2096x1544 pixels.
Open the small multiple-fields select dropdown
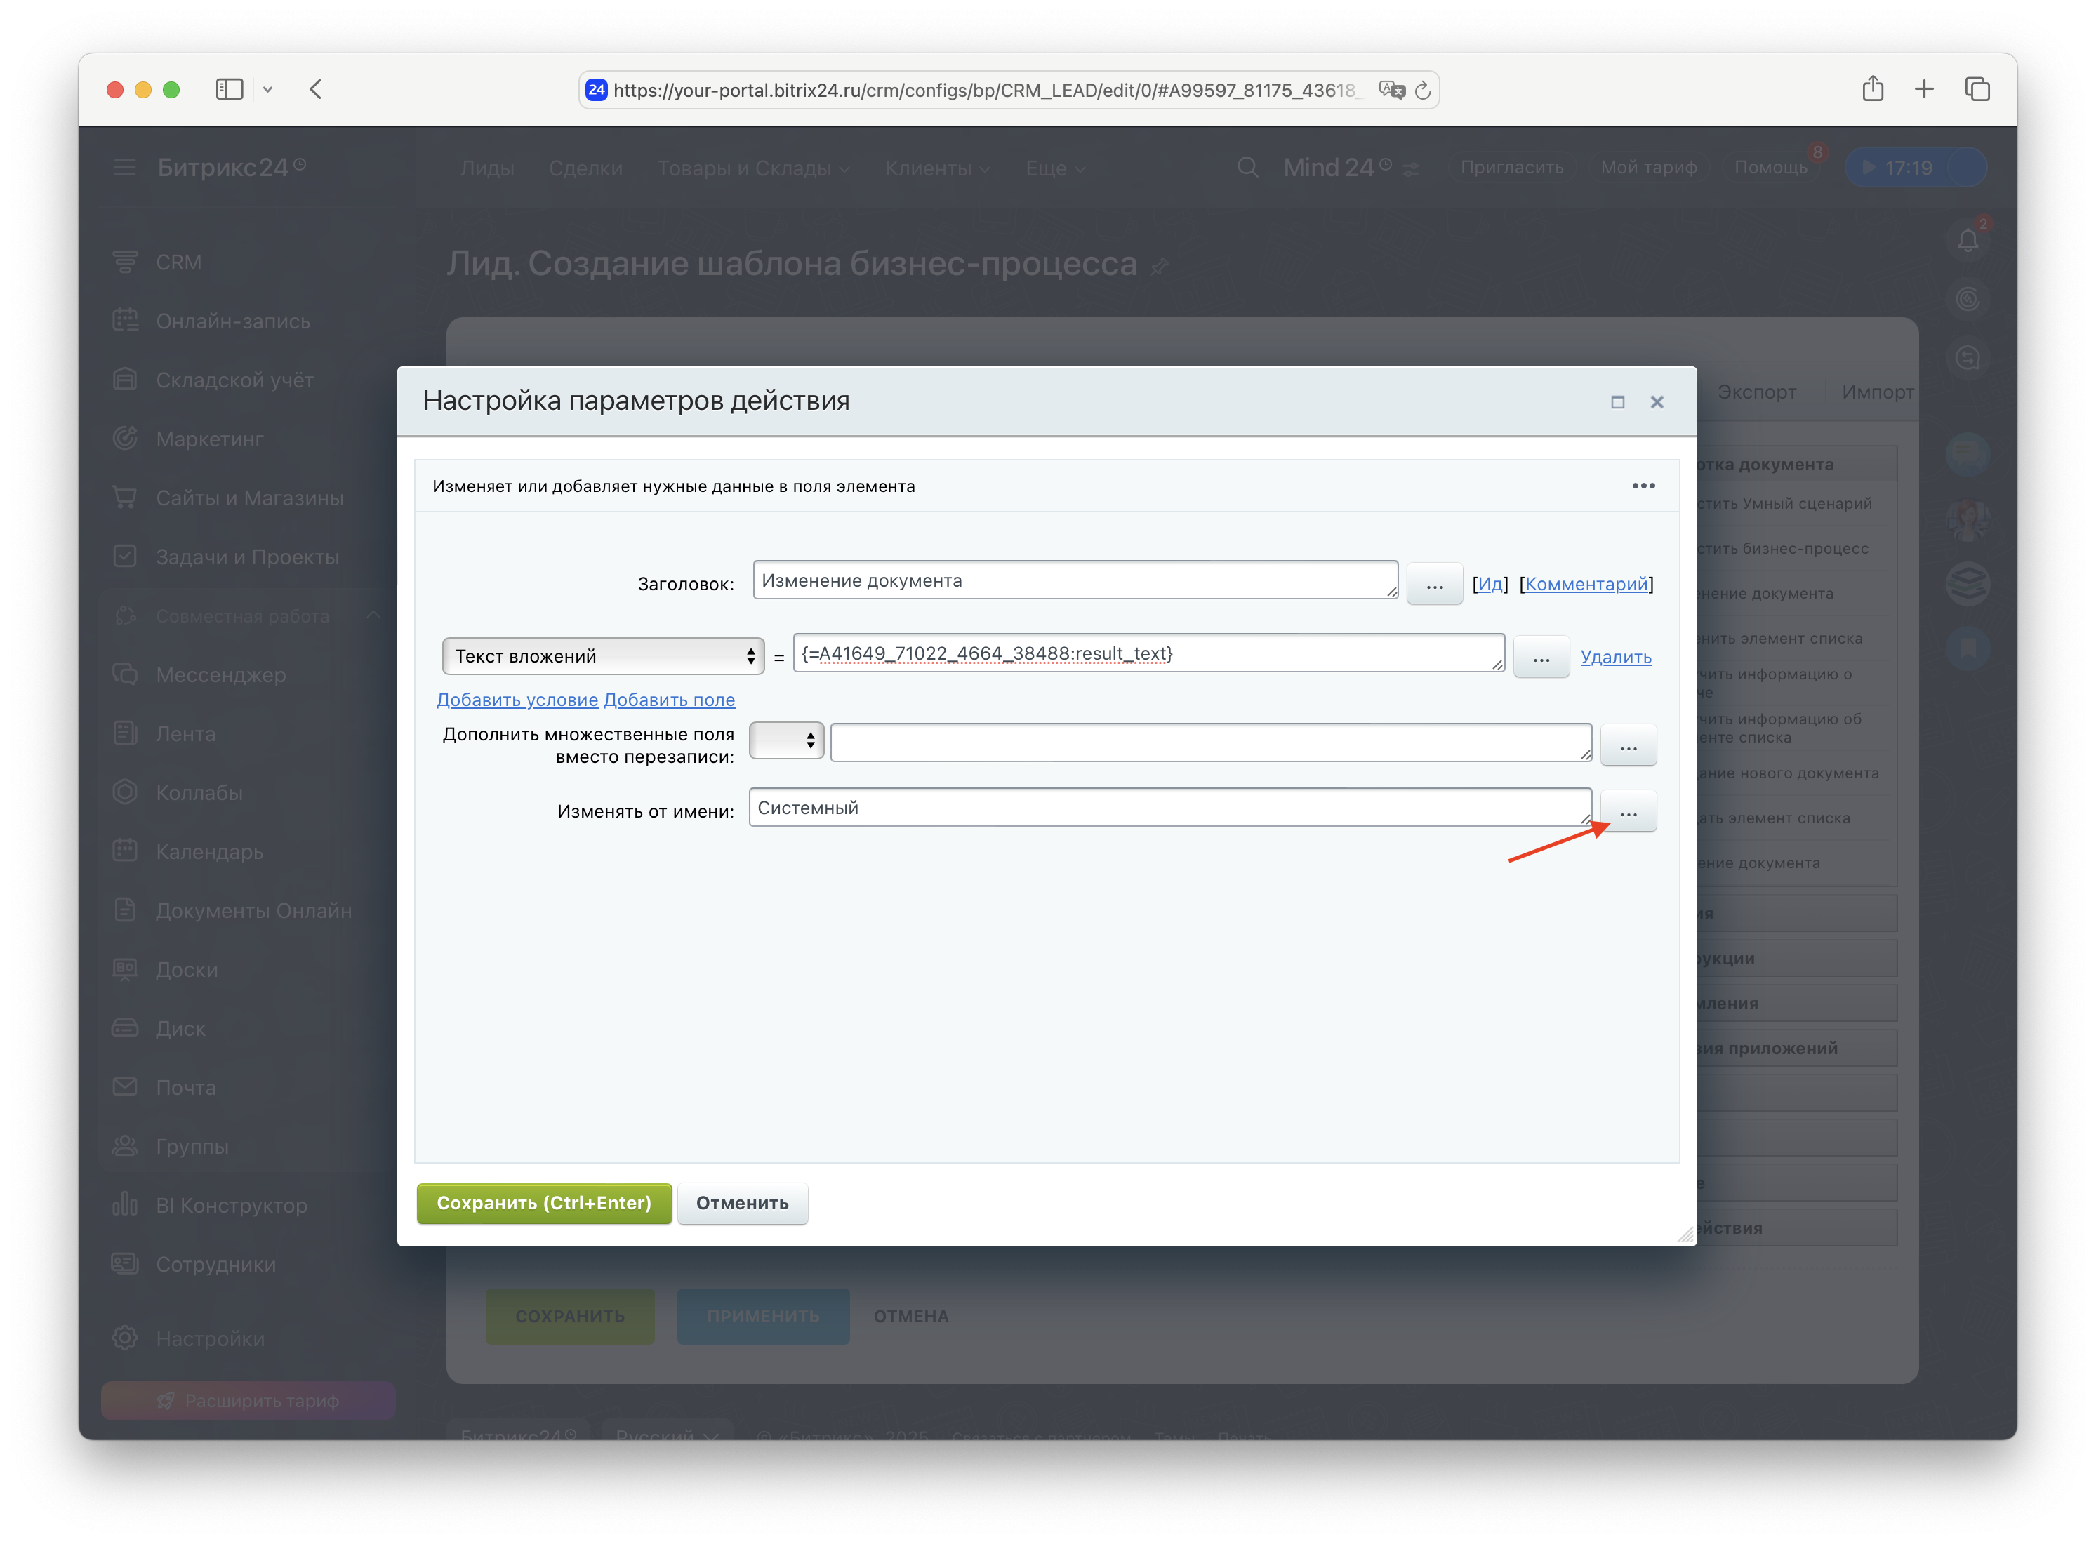pos(786,741)
